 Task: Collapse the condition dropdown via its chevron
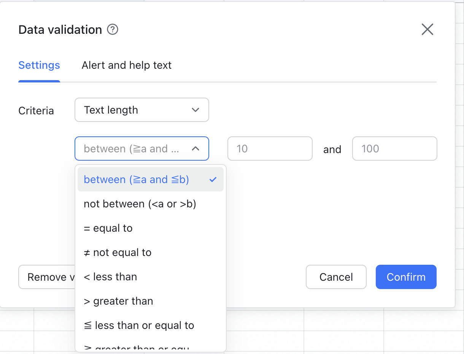(195, 149)
